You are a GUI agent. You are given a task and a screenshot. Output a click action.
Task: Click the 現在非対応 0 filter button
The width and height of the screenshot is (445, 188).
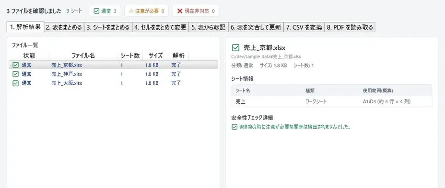coord(196,11)
